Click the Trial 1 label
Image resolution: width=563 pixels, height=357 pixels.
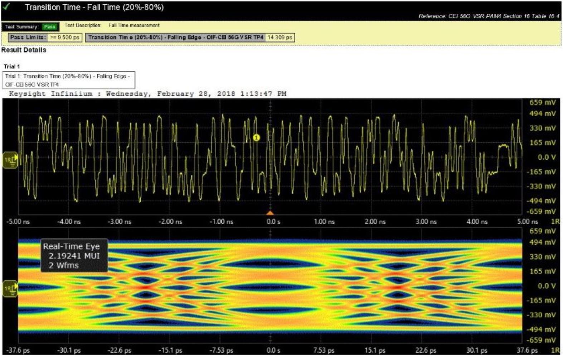12,67
